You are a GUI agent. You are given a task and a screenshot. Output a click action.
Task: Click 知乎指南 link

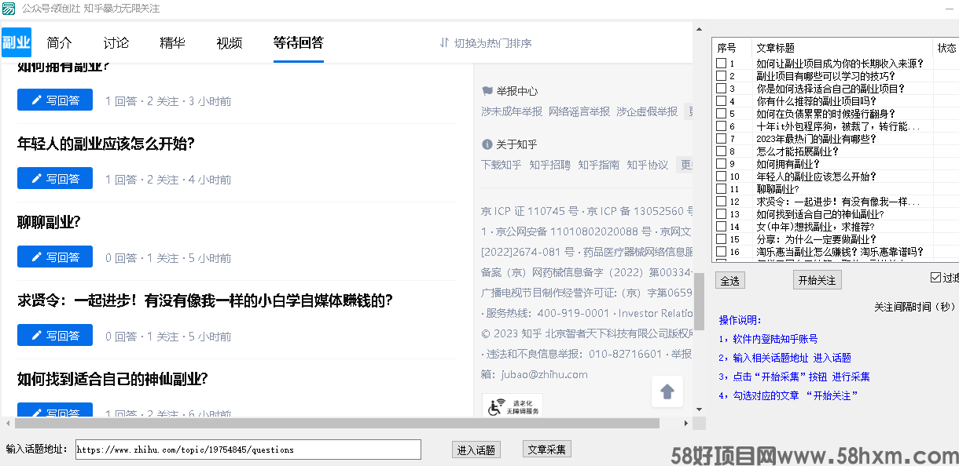[599, 165]
